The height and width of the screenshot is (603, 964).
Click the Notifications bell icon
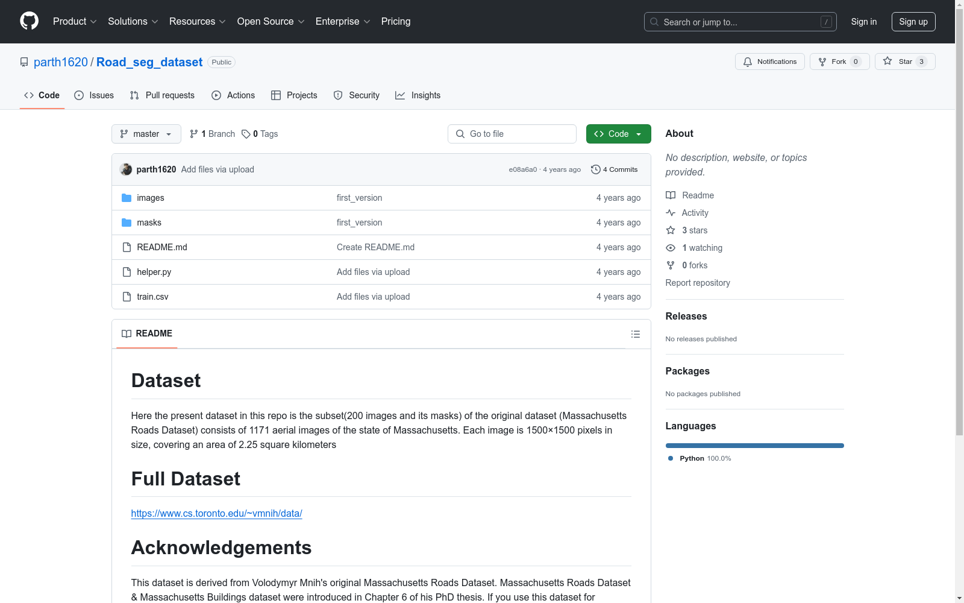point(748,62)
